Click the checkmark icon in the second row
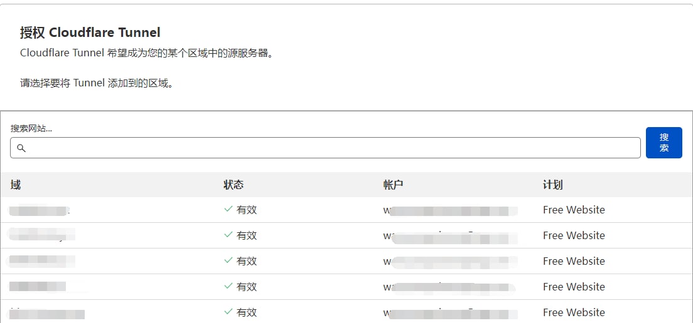Image resolution: width=693 pixels, height=323 pixels. point(228,235)
